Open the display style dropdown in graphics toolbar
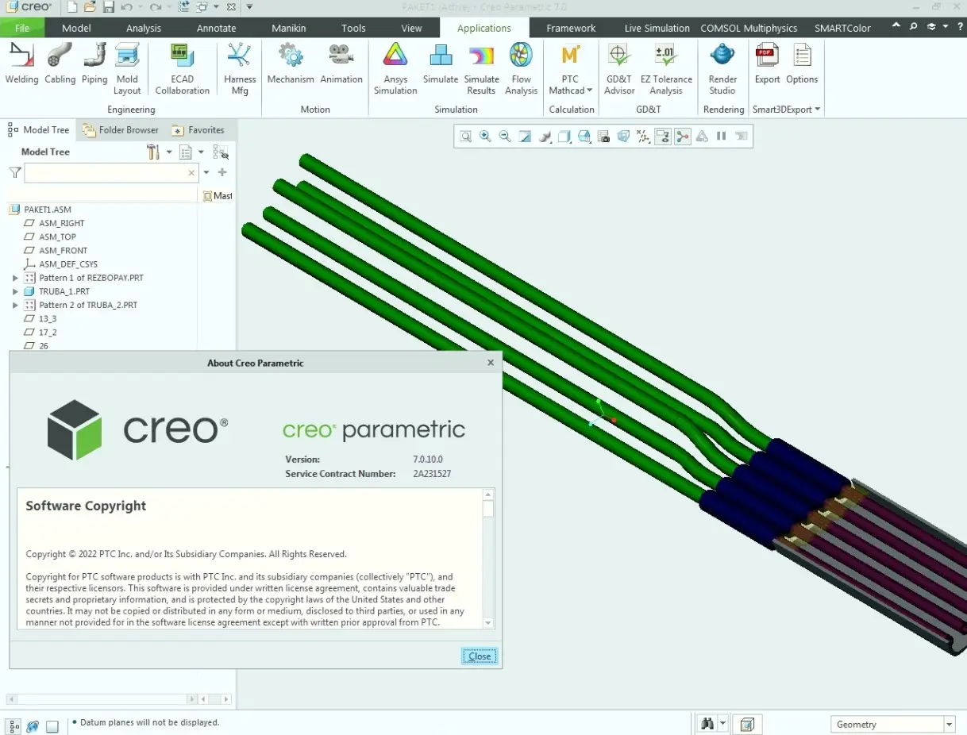967x735 pixels. (x=564, y=137)
